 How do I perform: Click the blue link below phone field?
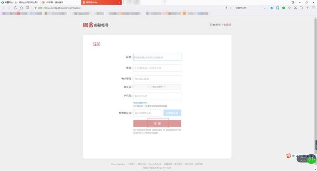point(140,103)
